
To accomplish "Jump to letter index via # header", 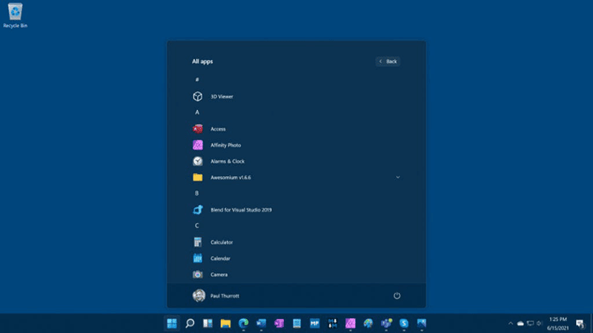I will pos(197,80).
